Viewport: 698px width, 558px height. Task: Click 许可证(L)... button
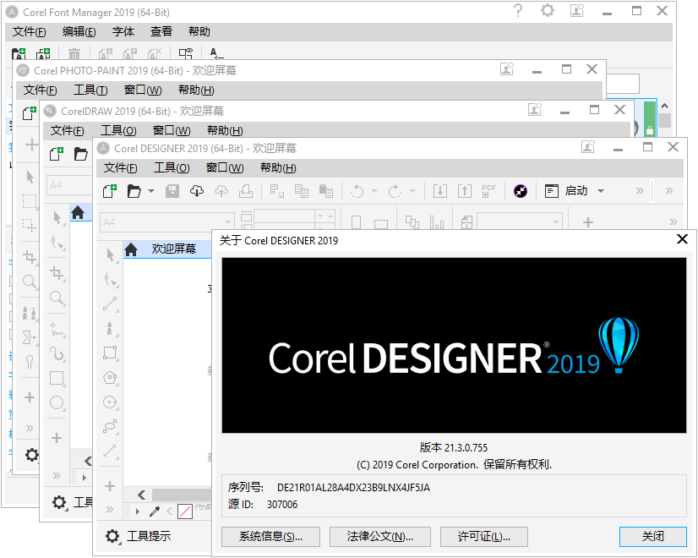(484, 537)
